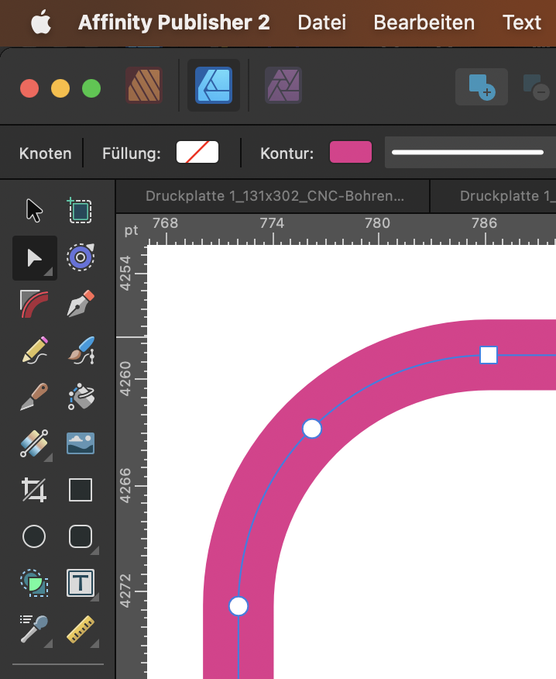
Task: Select the Vector Brush tool
Action: point(81,350)
